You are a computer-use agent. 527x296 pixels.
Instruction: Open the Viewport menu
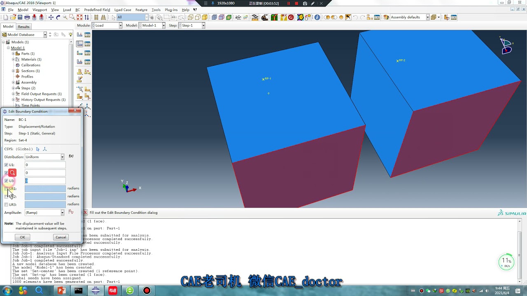pyautogui.click(x=40, y=10)
